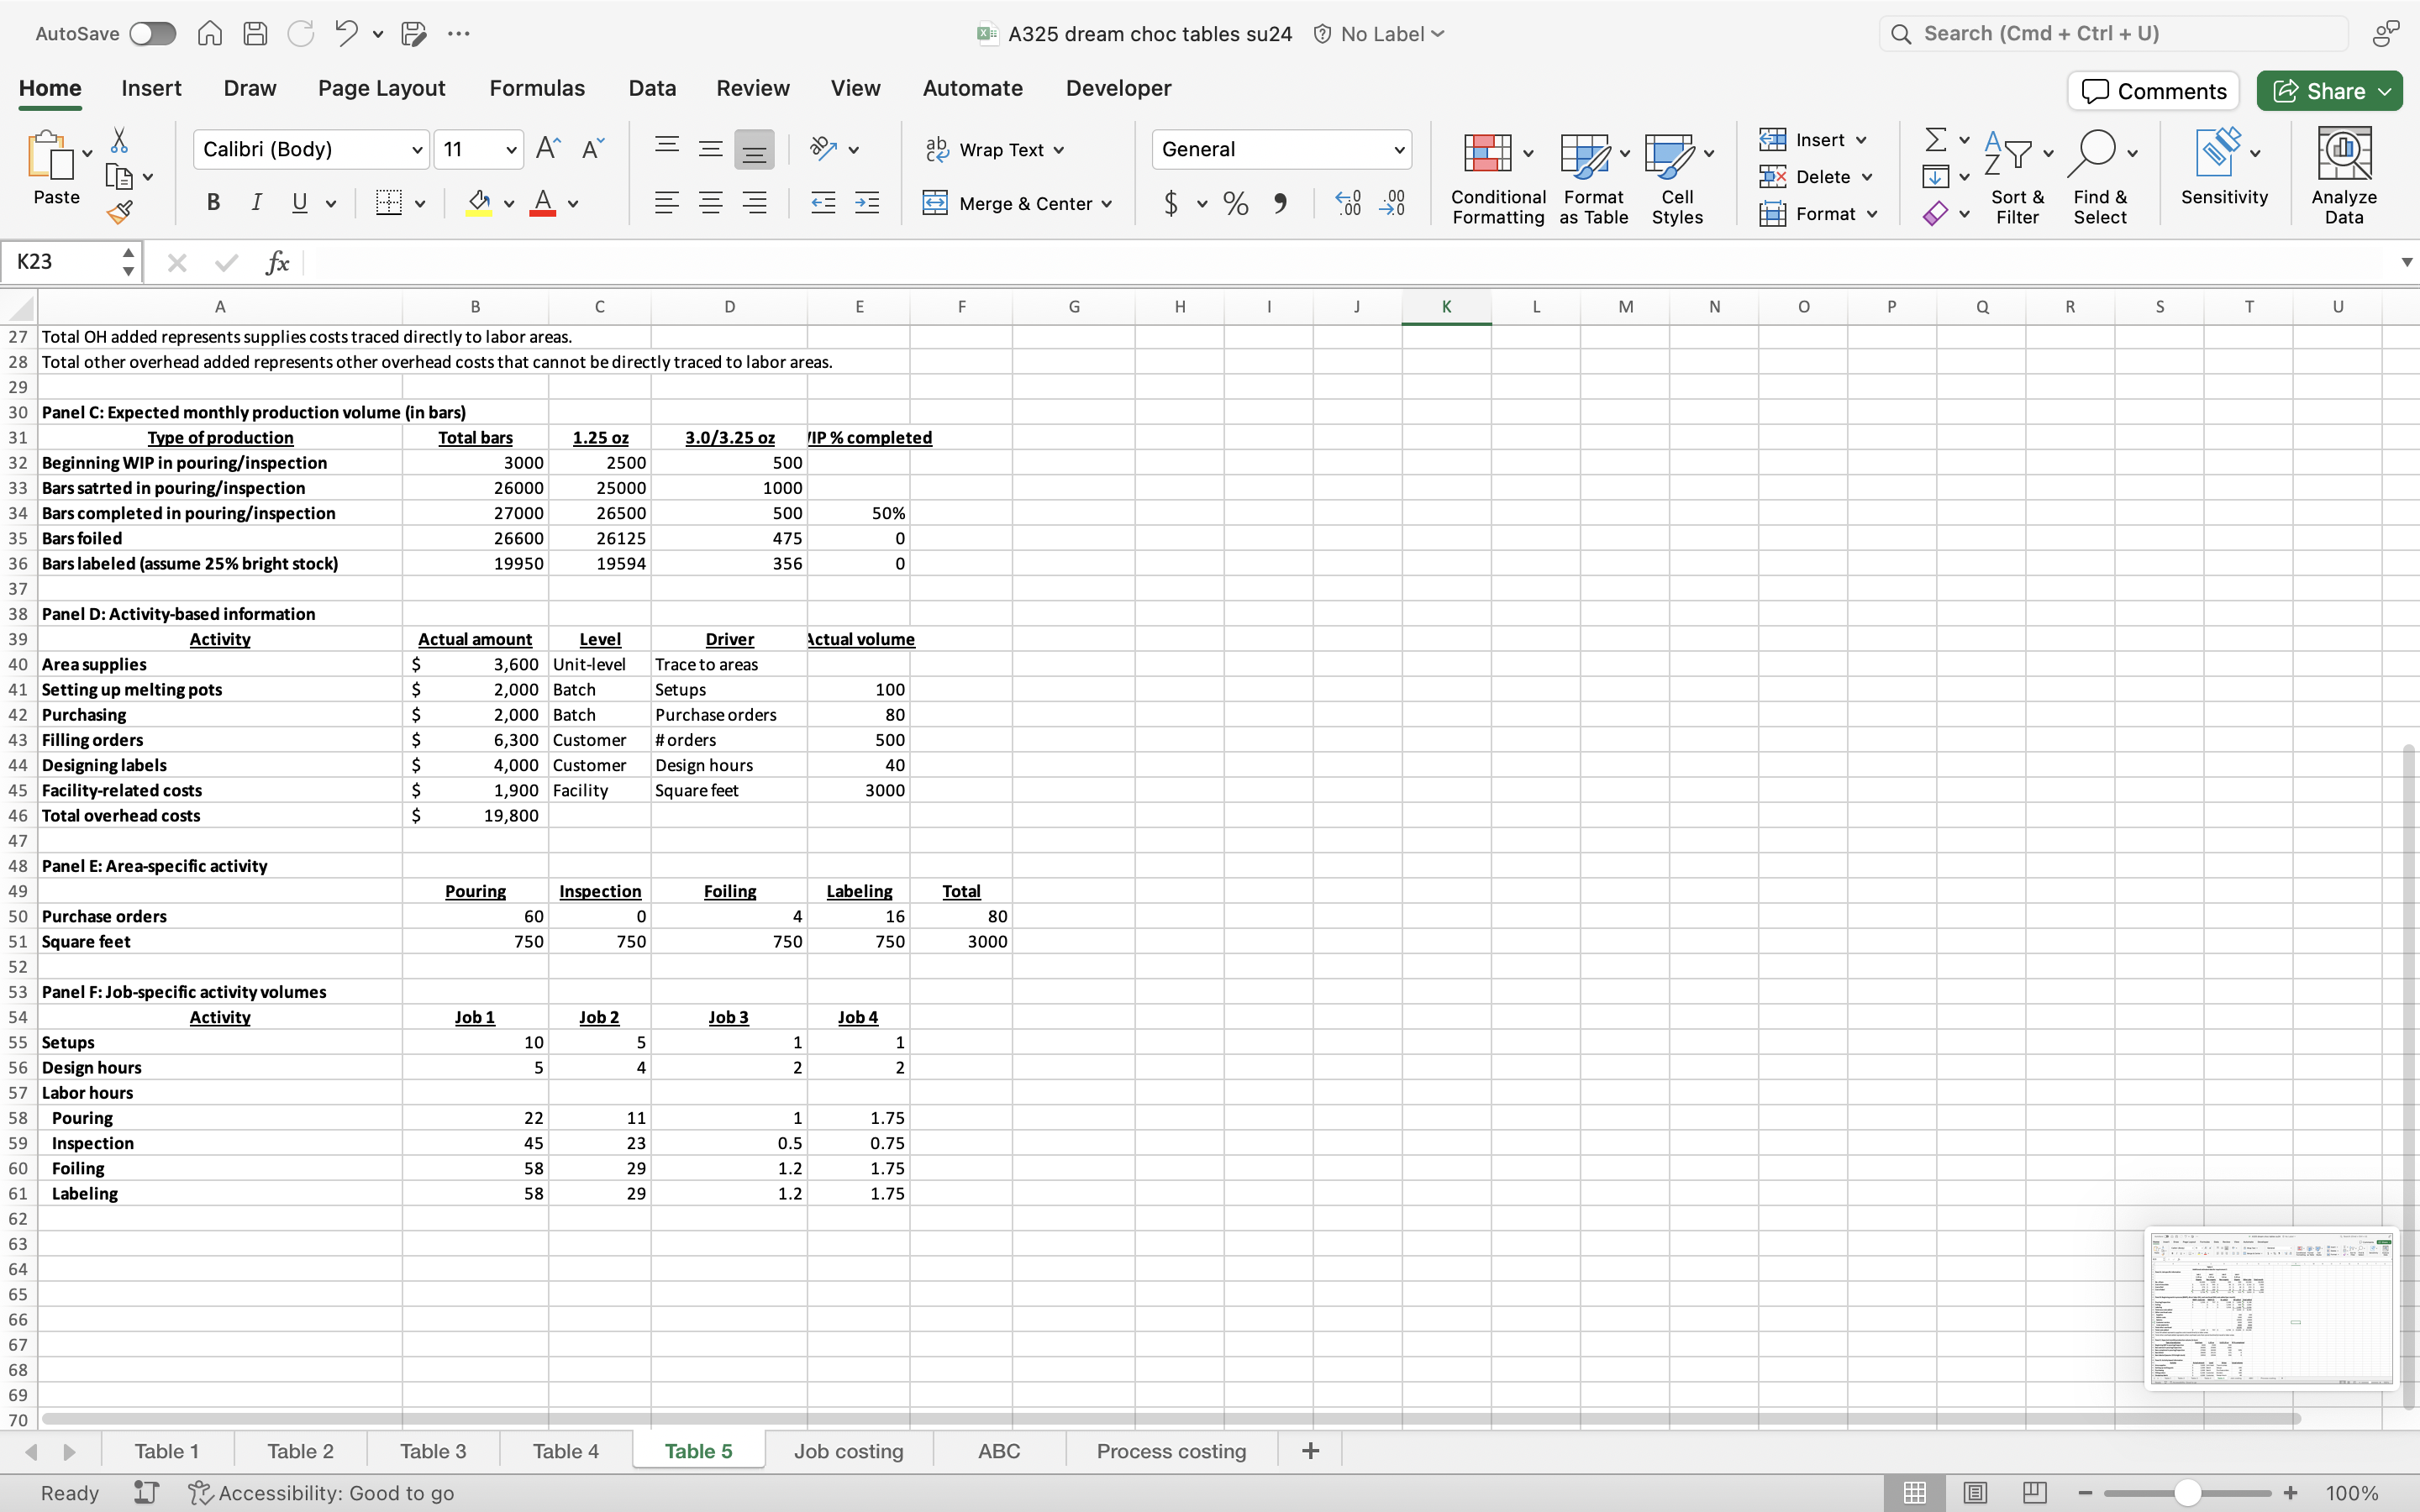
Task: Click the Percent Style icon
Action: coord(1235,204)
